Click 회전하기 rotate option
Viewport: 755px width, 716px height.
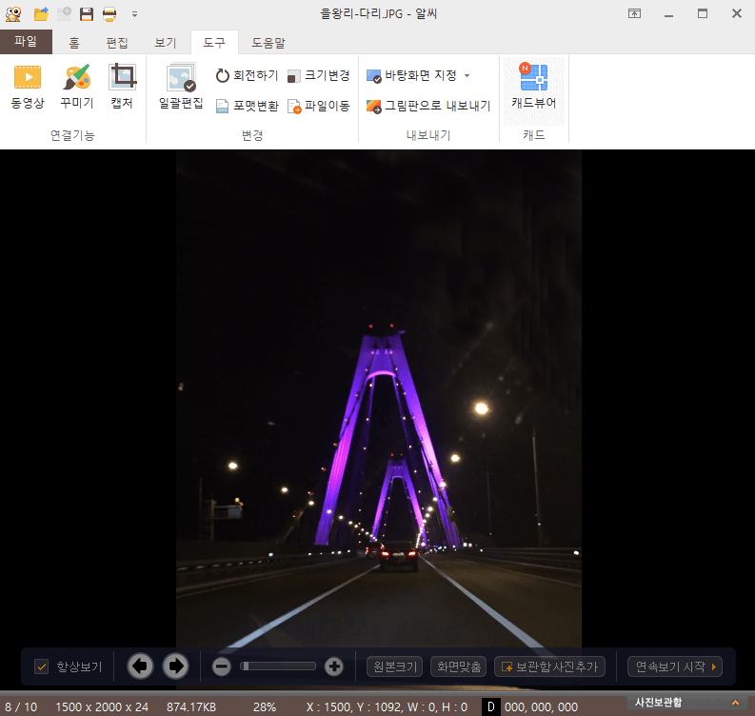[247, 75]
